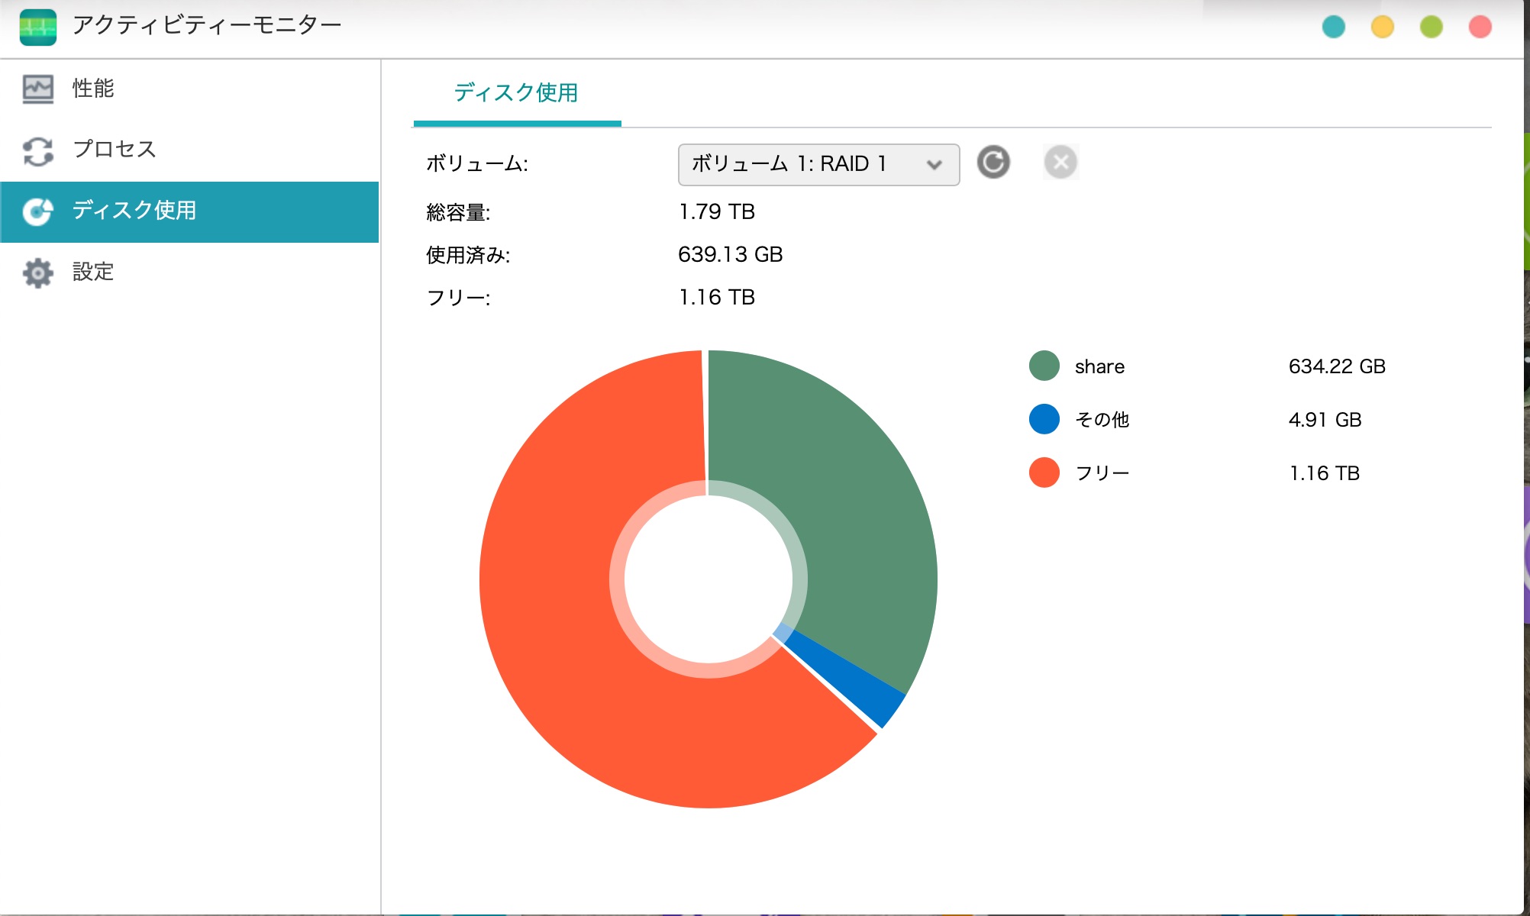
Task: Click the Activity Monitor app icon
Action: pyautogui.click(x=38, y=27)
